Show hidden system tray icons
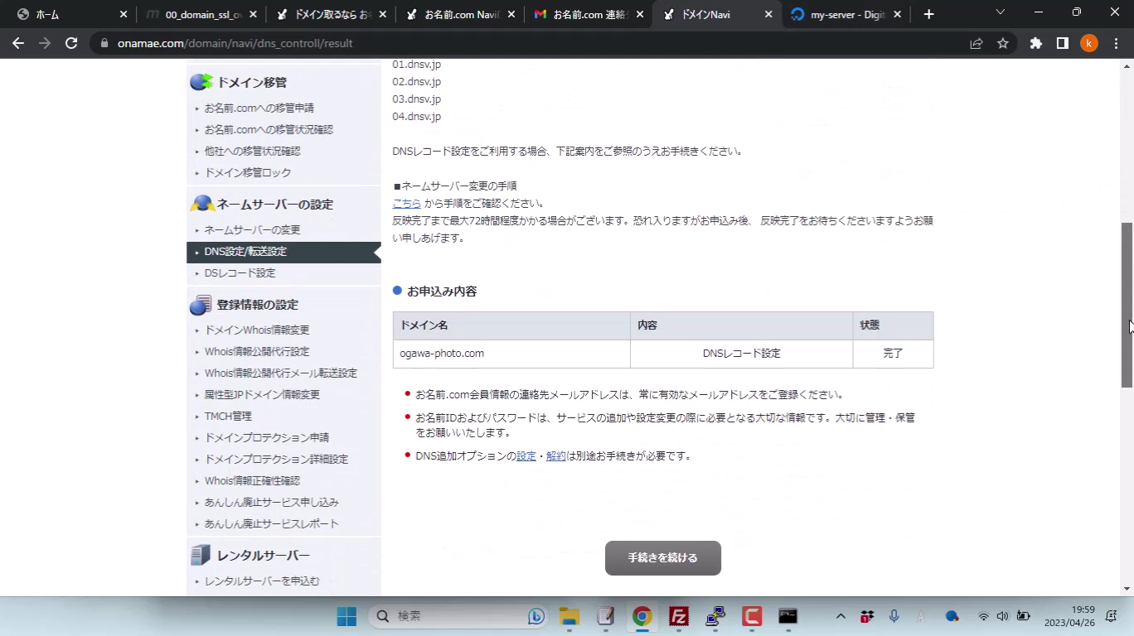Screen dimensions: 1134x636 841,616
